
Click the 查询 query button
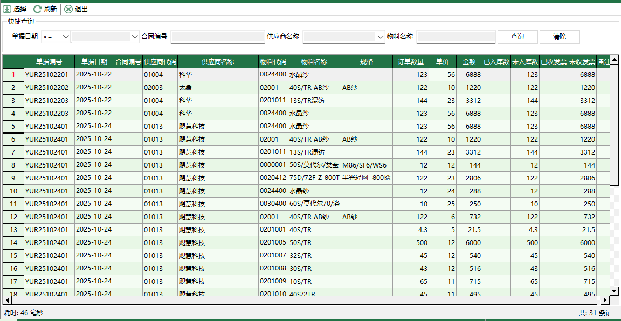pyautogui.click(x=517, y=37)
